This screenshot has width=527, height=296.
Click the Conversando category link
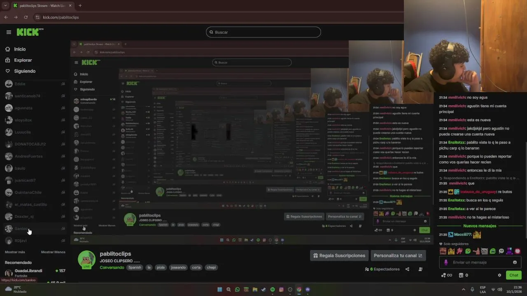(112, 267)
